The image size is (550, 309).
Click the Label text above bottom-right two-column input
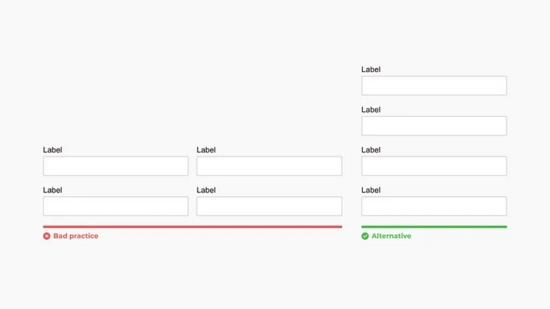206,190
